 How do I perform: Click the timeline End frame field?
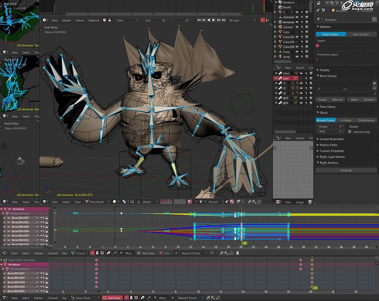[x=155, y=20]
